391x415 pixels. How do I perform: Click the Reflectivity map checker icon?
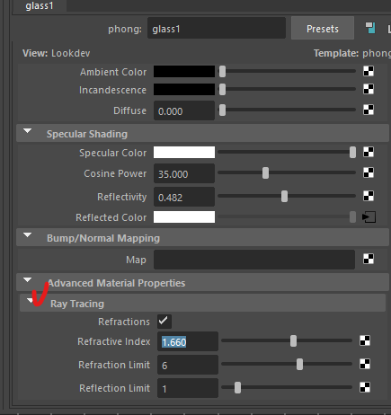[369, 196]
